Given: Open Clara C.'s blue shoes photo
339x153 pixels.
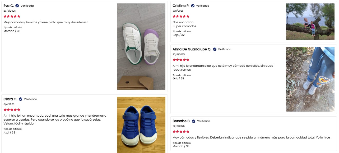Looking at the screenshot, I should pos(141,125).
